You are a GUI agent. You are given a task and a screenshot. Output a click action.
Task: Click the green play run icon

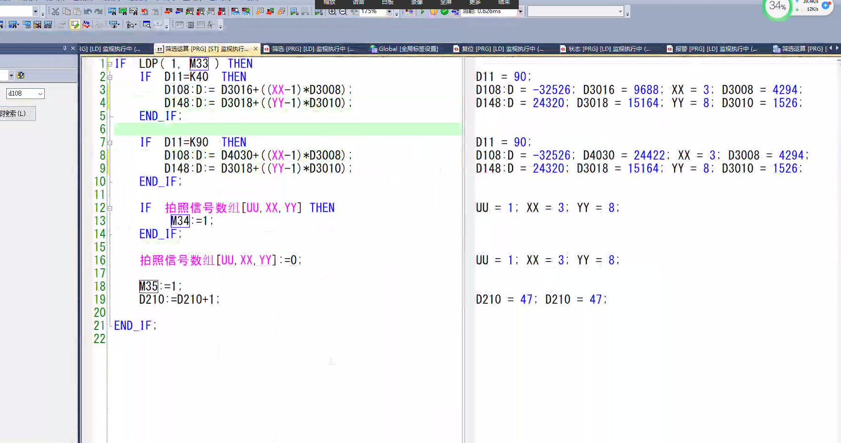tap(422, 12)
